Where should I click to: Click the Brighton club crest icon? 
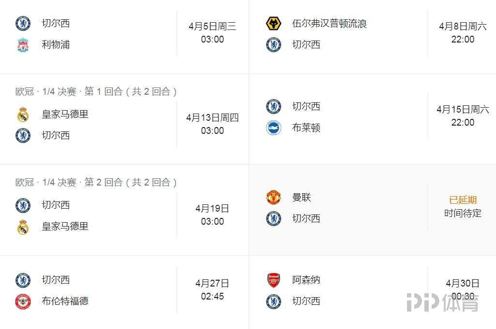click(x=273, y=128)
